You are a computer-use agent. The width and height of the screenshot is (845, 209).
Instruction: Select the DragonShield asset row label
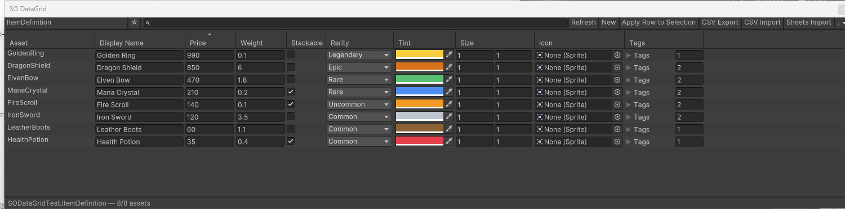pos(29,66)
